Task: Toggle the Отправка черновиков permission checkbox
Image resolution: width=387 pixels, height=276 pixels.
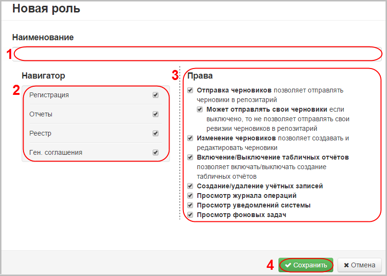Action: tap(191, 90)
